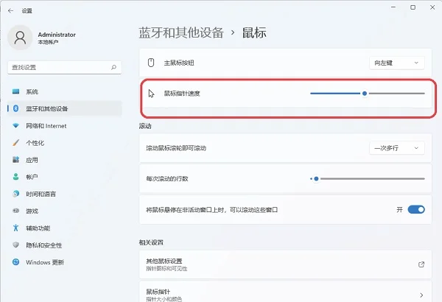Click the Bluetooth icon in sidebar
This screenshot has width=442, height=302.
pos(15,108)
